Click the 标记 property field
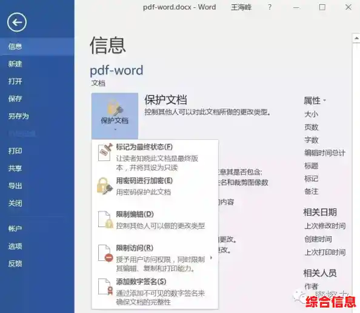 click(311, 179)
